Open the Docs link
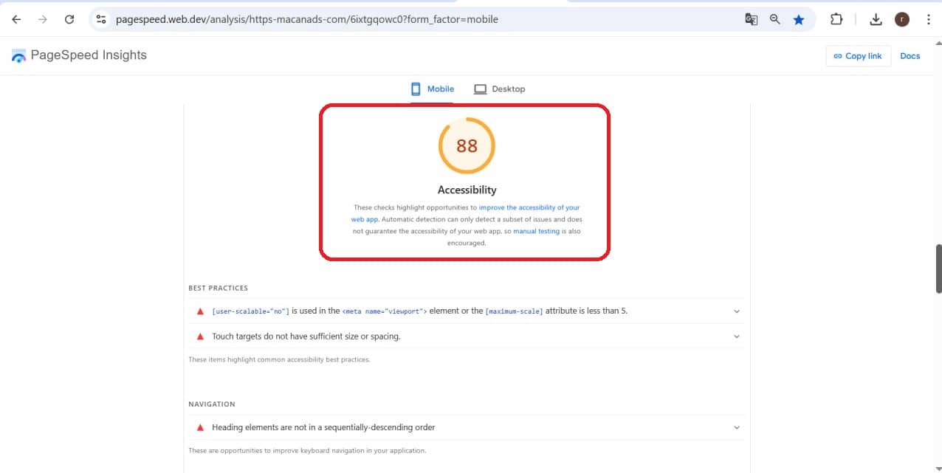Viewport: 942px width, 473px height. pos(910,55)
